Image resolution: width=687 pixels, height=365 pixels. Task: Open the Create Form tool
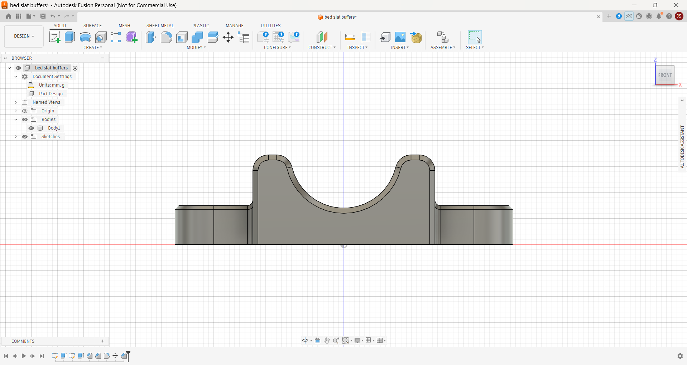[x=131, y=37]
